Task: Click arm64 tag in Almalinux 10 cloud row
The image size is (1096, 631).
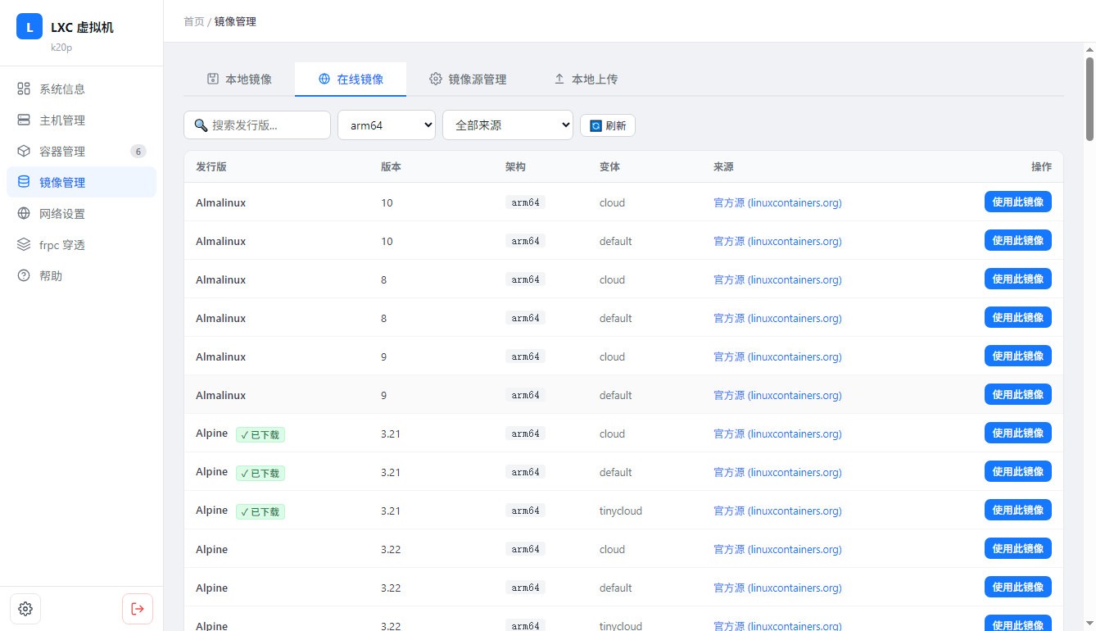Action: pos(525,202)
